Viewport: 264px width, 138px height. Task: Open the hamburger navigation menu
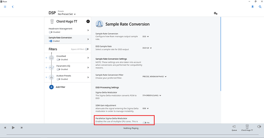tap(5, 7)
